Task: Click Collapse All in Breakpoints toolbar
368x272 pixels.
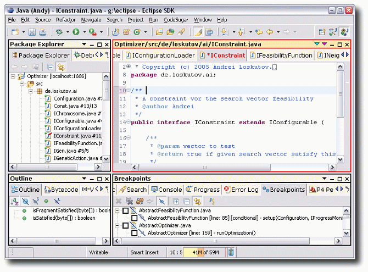Action: pos(187,201)
